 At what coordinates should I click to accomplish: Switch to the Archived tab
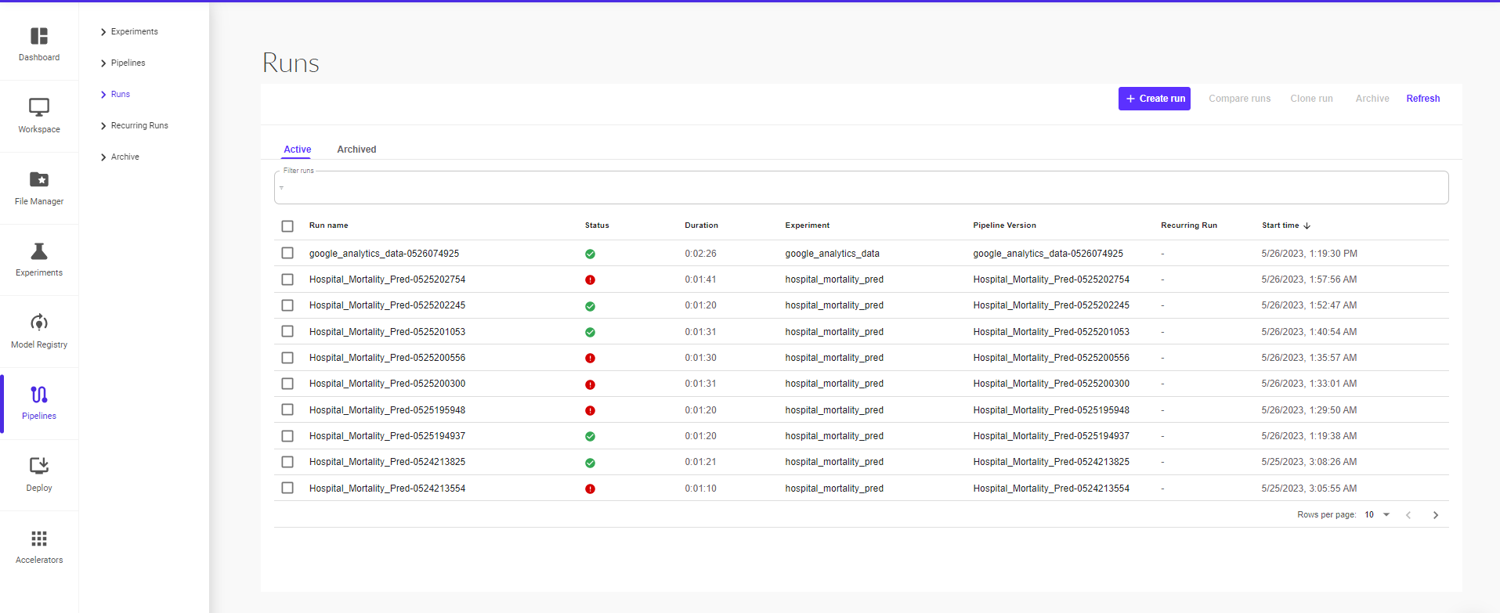pyautogui.click(x=356, y=150)
